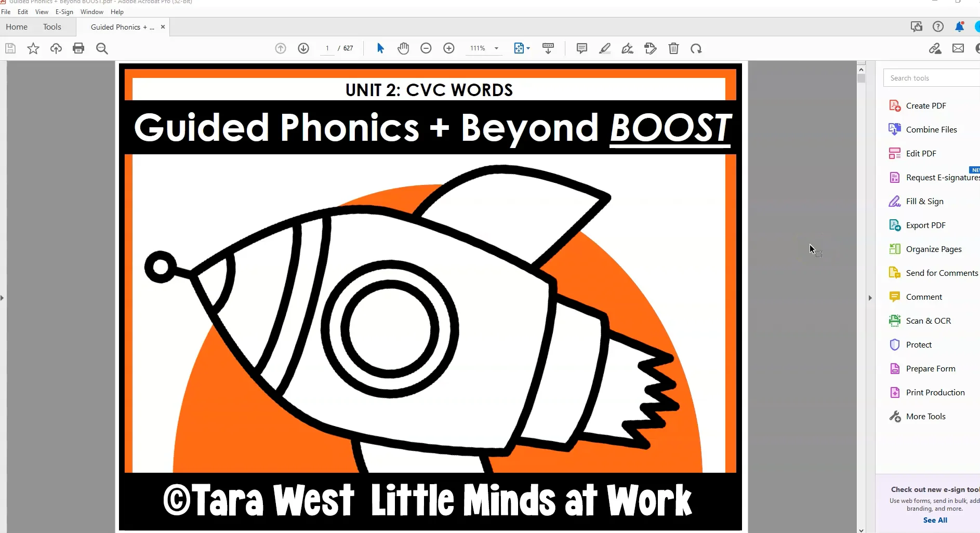Screen dimensions: 980x533
Task: Click the Search tools input field
Action: coord(929,77)
